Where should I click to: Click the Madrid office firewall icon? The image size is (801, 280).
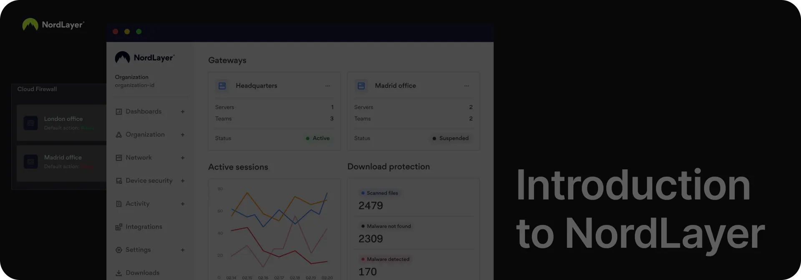[31, 162]
